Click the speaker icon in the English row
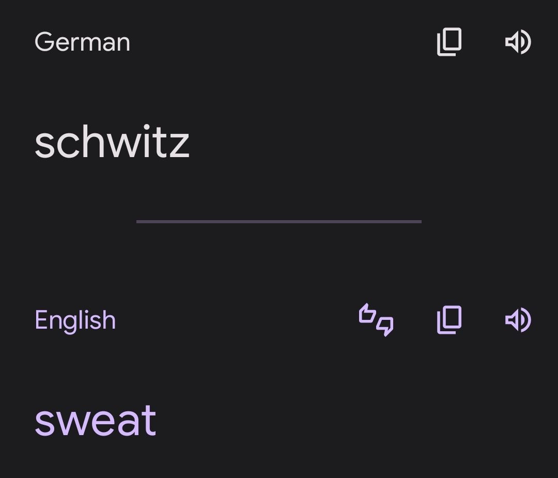Screen dimensions: 558x478 (518, 320)
